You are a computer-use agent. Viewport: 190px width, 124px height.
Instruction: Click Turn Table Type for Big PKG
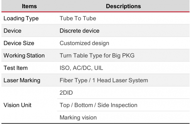[x=97, y=56]
